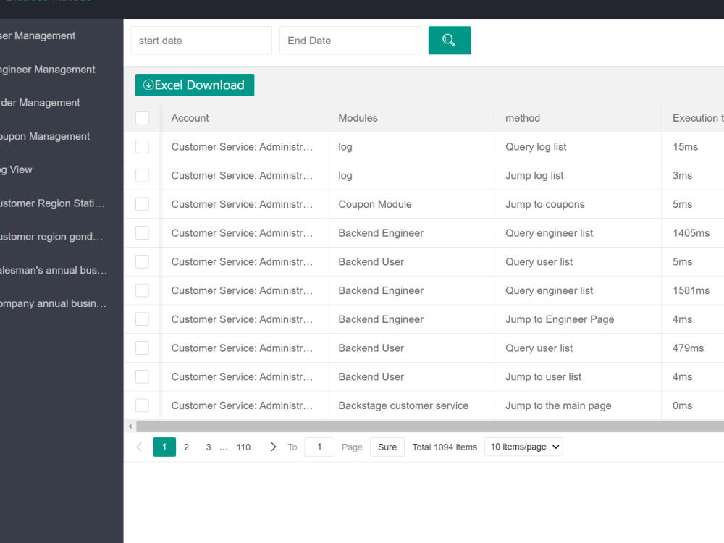Go to next page arrow

pyautogui.click(x=273, y=447)
